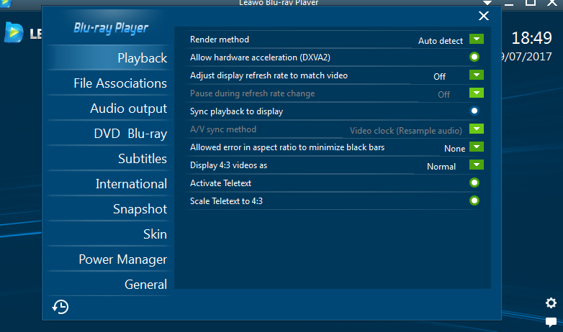Expand Allowed error in aspect ratio dropdown
The image size is (563, 332).
pyautogui.click(x=476, y=147)
